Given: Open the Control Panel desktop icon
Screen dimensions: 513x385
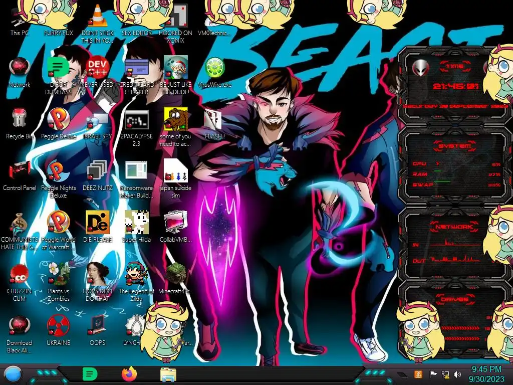Looking at the screenshot, I should [20, 175].
